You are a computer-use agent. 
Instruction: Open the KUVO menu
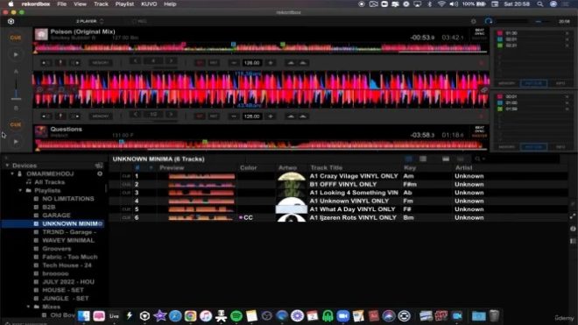click(x=149, y=4)
